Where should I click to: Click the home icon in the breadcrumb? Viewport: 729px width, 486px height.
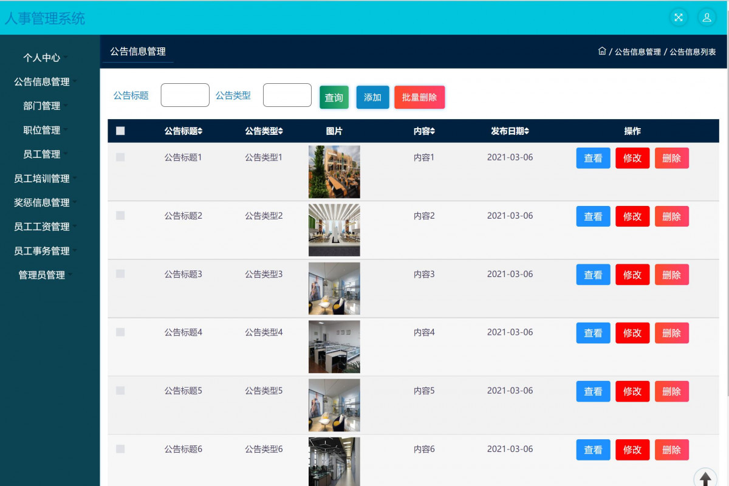(x=602, y=52)
